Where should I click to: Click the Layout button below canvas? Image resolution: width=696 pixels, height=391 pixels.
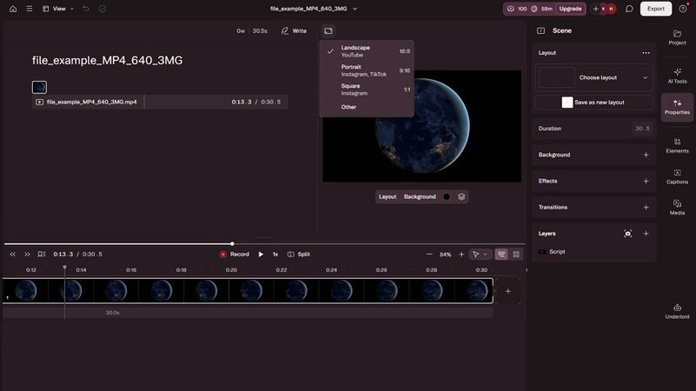[x=388, y=196]
